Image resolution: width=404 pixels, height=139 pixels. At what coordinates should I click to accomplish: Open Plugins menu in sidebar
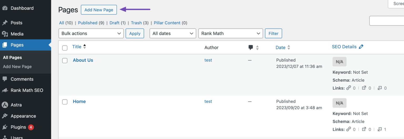(x=18, y=127)
